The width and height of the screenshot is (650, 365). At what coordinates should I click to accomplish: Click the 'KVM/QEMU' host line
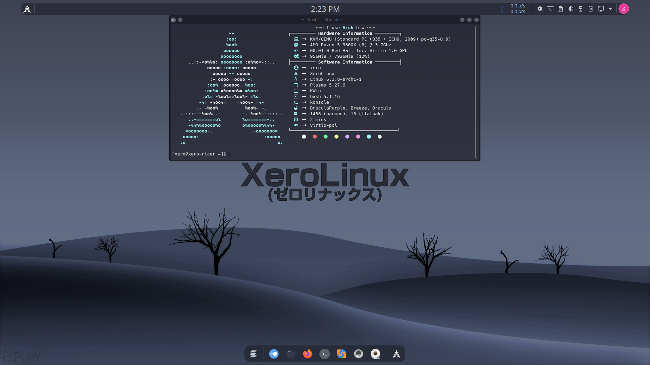pos(380,39)
